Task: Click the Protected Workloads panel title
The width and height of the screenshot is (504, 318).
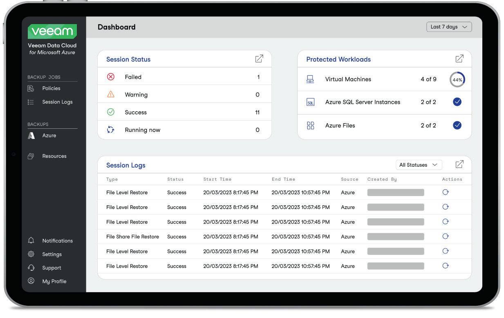Action: tap(338, 59)
